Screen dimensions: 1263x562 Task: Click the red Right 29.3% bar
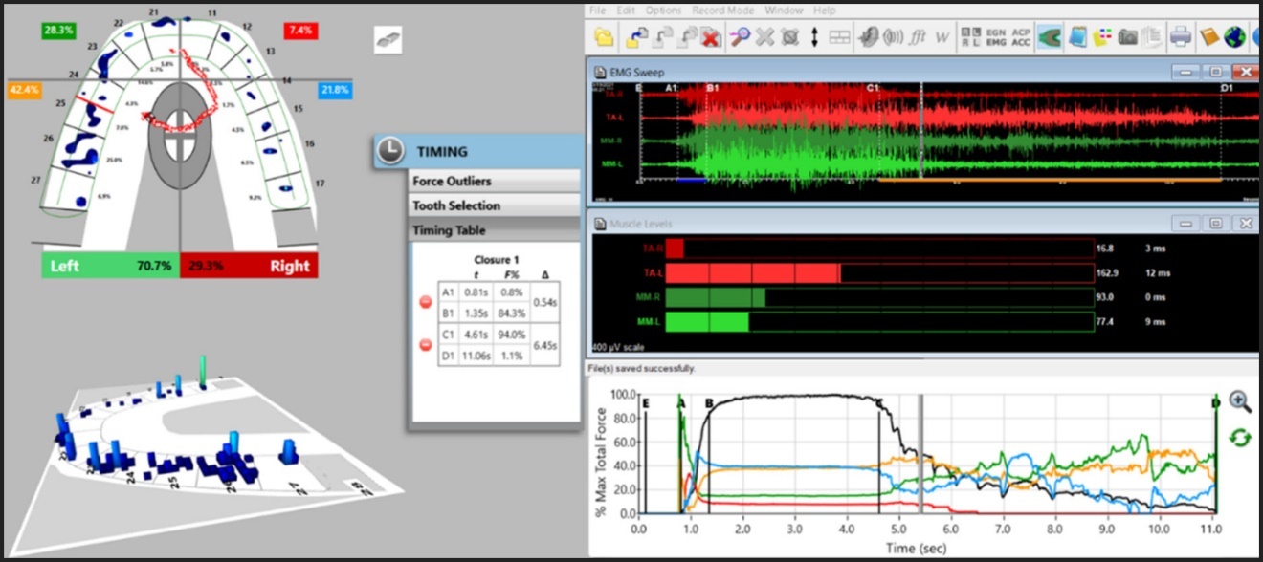(x=249, y=266)
